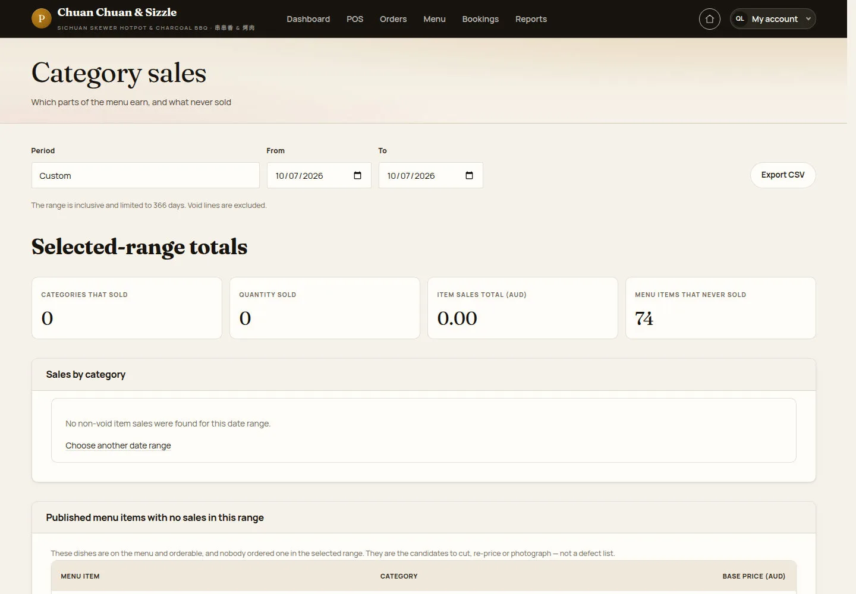Open the My account button label
This screenshot has height=594, width=856.
point(775,19)
